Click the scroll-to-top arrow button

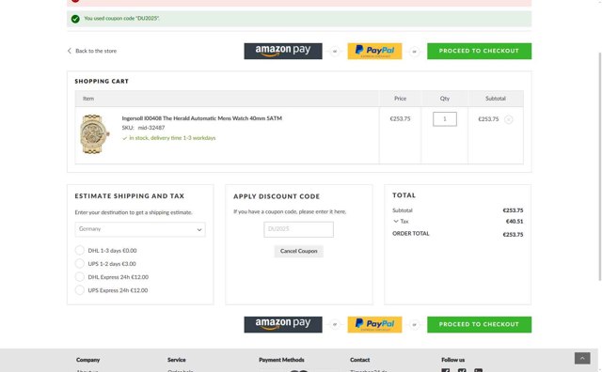[582, 358]
